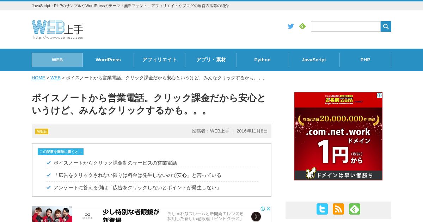Click the site tagline text in the top bar
The height and width of the screenshot is (222, 423).
[130, 6]
